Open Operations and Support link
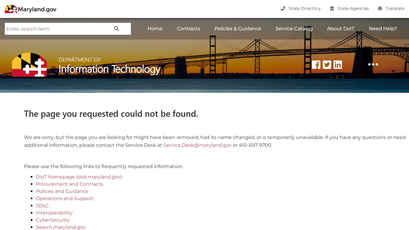 [x=65, y=198]
